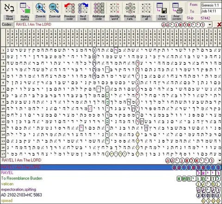Click row header 17 of the matrix
The image size is (222, 204).
click(x=3, y=154)
